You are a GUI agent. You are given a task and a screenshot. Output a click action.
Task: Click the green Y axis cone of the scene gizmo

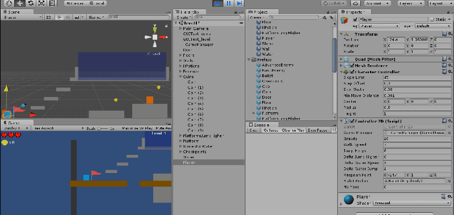pyautogui.click(x=155, y=29)
